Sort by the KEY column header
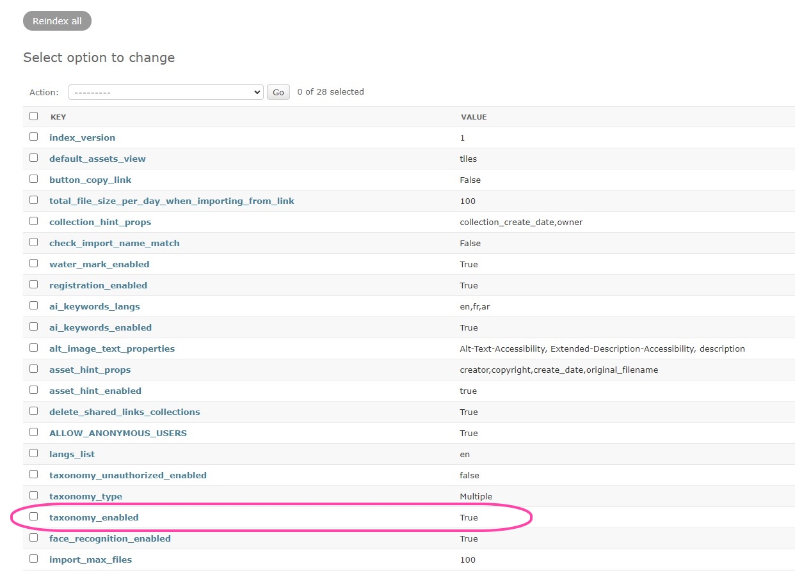The width and height of the screenshot is (795, 571). pos(58,117)
